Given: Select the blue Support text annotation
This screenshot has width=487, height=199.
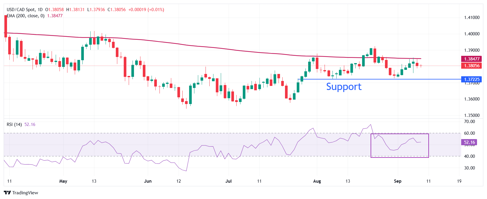Looking at the screenshot, I should tap(344, 87).
